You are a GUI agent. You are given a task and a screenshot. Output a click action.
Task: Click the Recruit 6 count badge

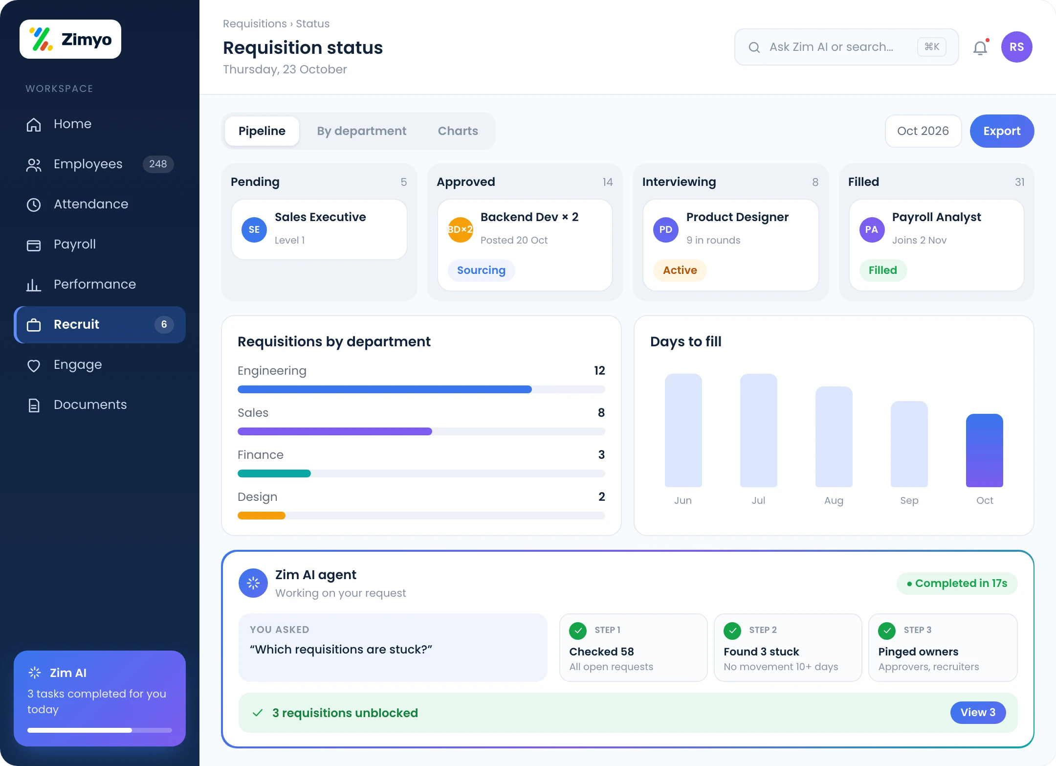coord(164,324)
